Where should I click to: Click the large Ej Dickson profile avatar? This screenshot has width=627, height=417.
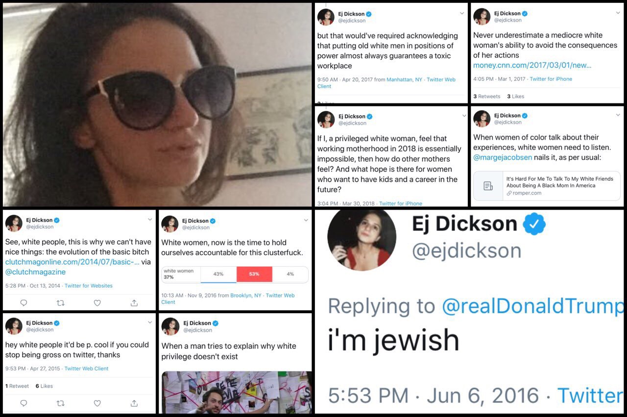[362, 241]
